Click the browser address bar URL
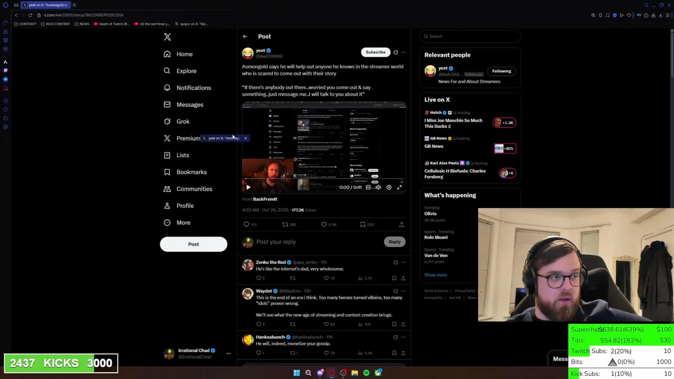The image size is (674, 379). pyautogui.click(x=84, y=15)
